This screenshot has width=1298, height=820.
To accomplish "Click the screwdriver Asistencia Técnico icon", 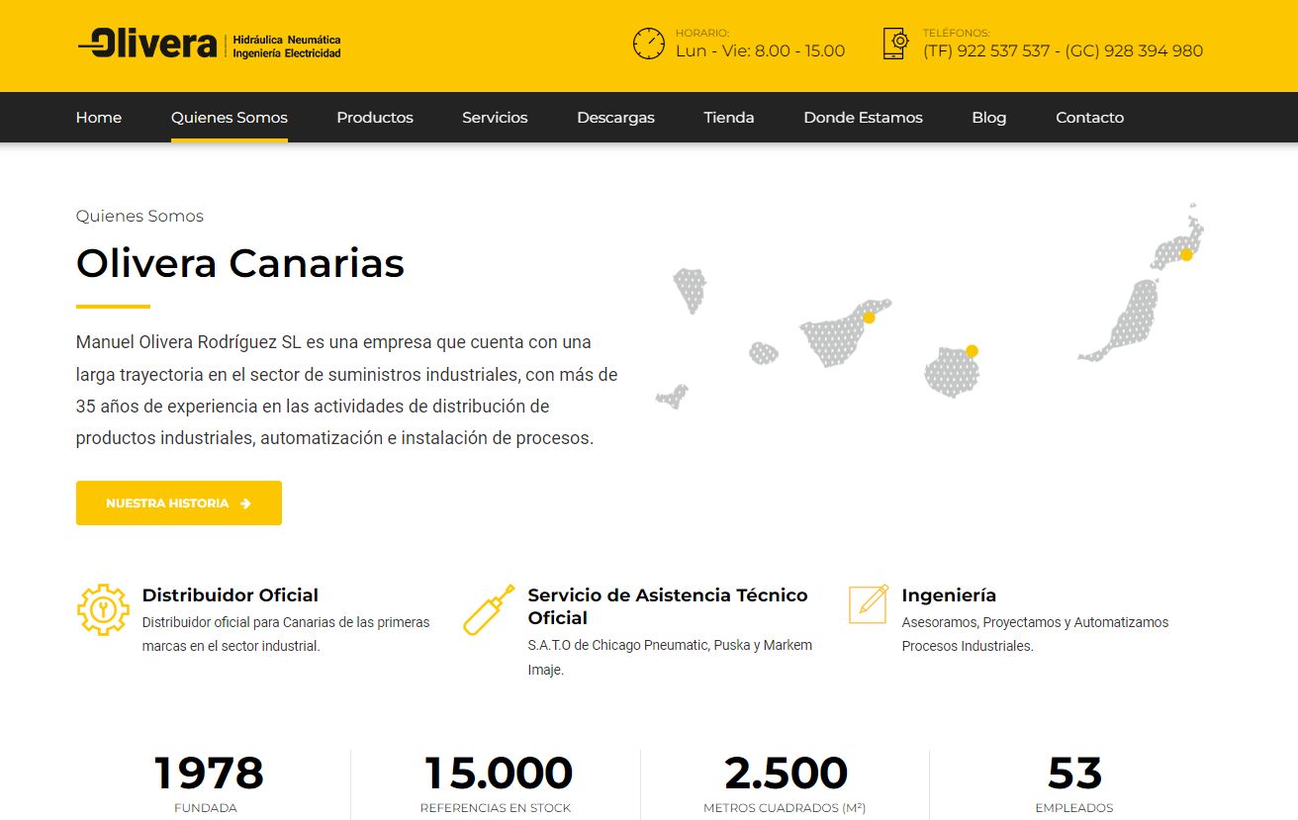I will point(489,609).
